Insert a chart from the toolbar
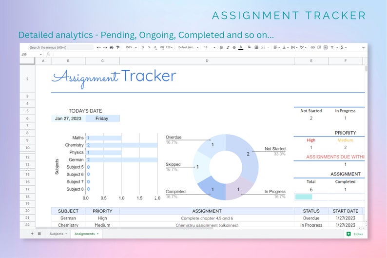 tap(326, 47)
